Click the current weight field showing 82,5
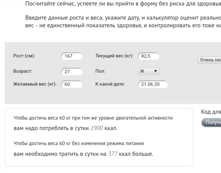This screenshot has width=221, height=173. [149, 56]
